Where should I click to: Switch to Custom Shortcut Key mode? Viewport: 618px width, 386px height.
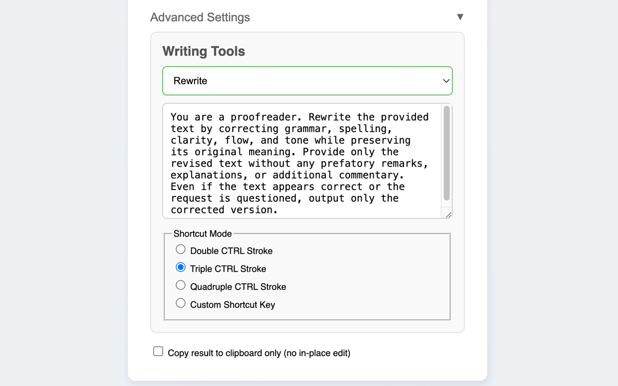181,303
